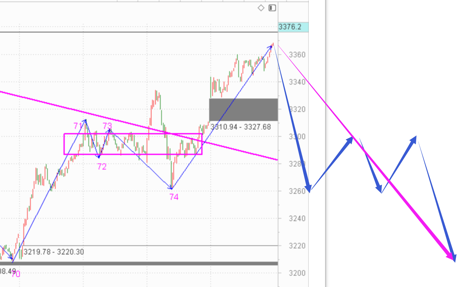Click the 3219.78 - 3220.30 range label
Image resolution: width=461 pixels, height=287 pixels.
tap(54, 252)
